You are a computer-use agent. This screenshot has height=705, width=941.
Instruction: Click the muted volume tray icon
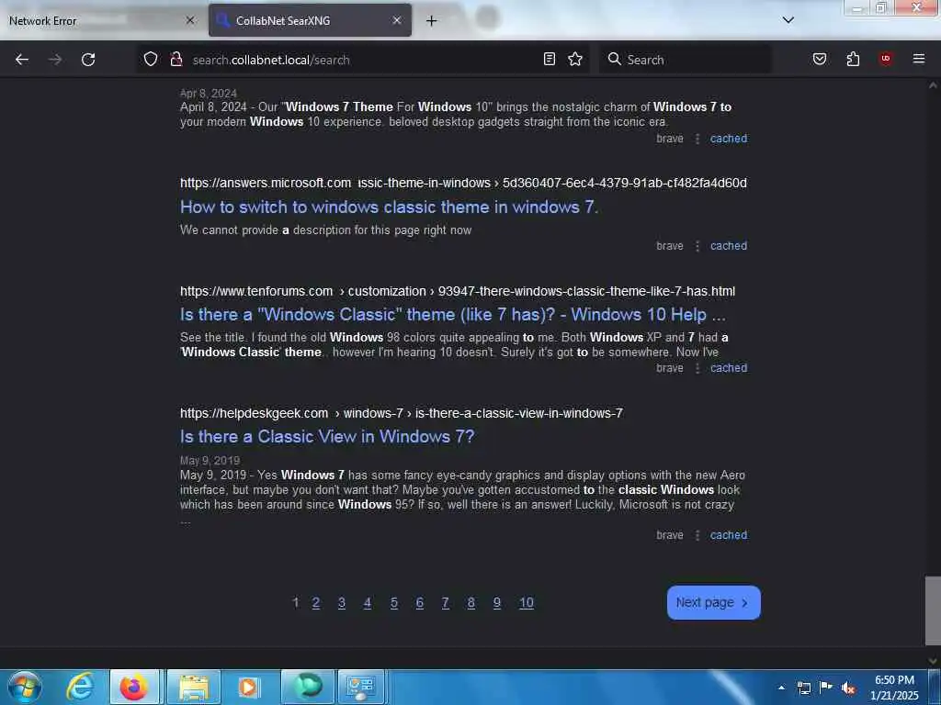pos(848,688)
